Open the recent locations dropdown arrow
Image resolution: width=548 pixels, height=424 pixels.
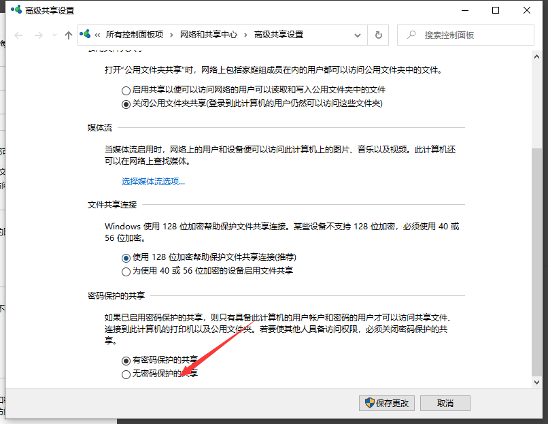point(54,35)
